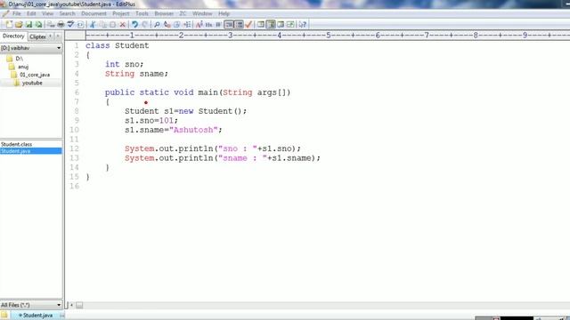
Task: Select Student.java in the file list
Action: click(x=31, y=151)
